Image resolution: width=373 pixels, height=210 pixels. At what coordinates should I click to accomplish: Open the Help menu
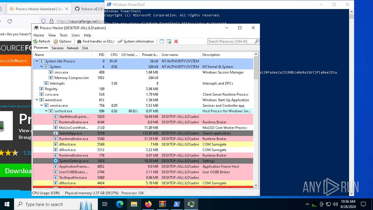[87, 35]
